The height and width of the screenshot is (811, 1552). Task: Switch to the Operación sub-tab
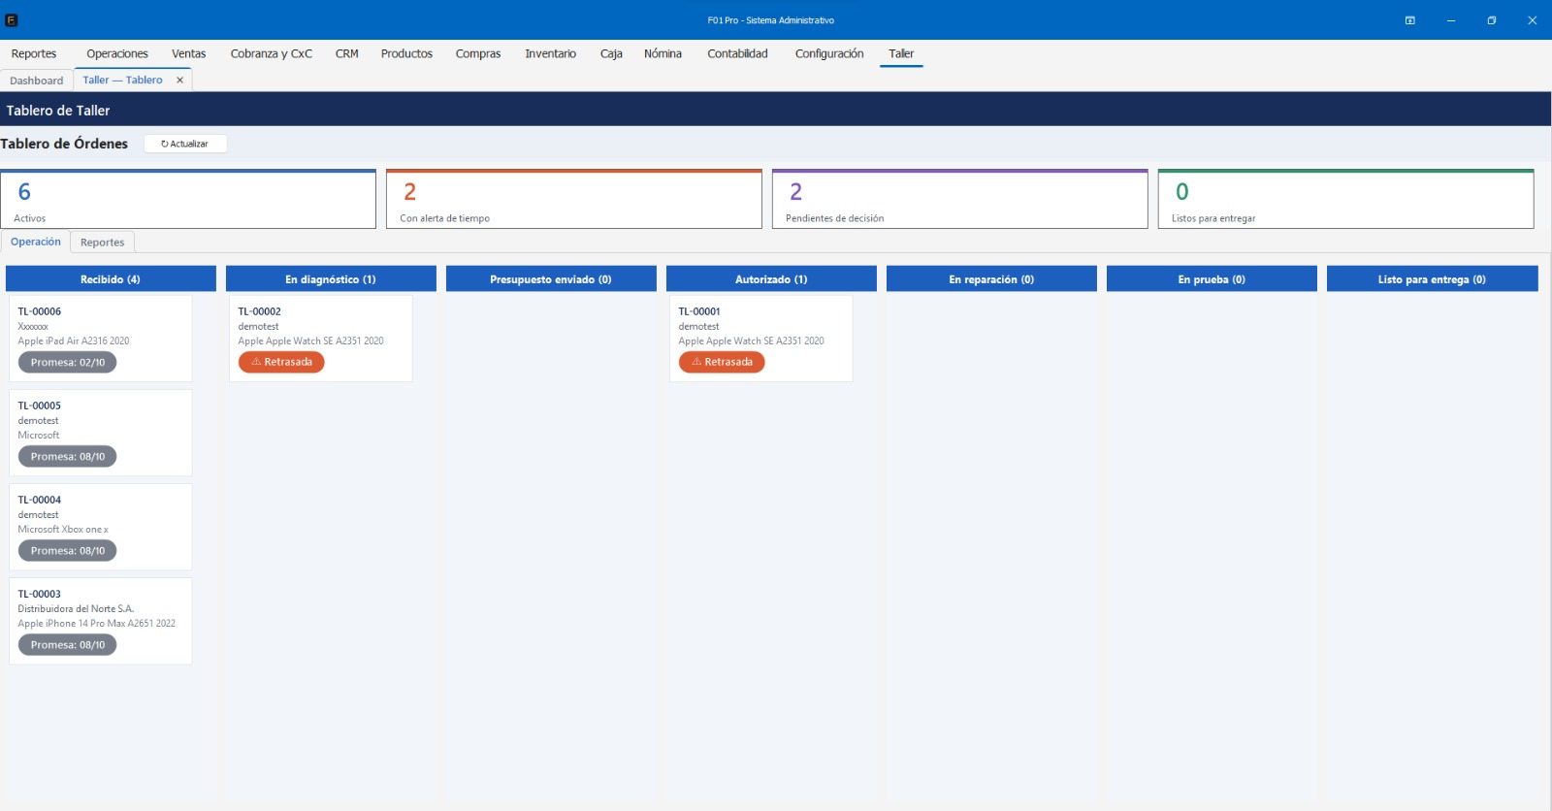click(x=36, y=242)
